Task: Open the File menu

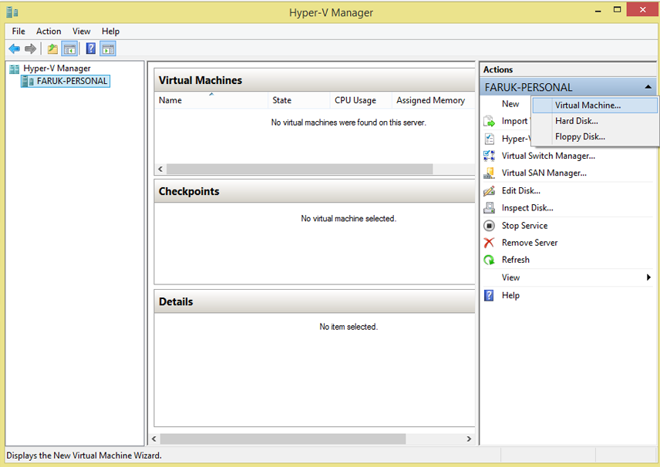Action: (19, 31)
